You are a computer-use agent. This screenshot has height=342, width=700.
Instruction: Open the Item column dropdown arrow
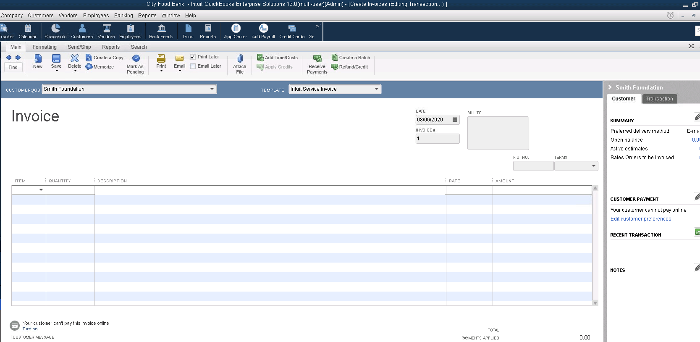(41, 190)
